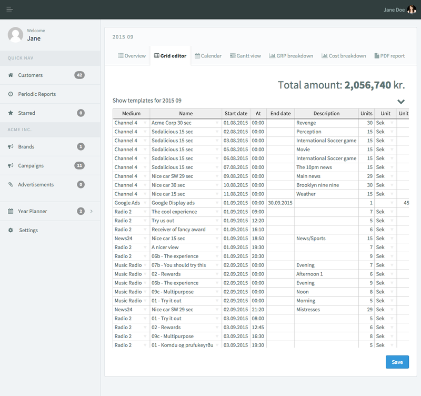Open Unit dropdown in the Revenge row

[392, 123]
